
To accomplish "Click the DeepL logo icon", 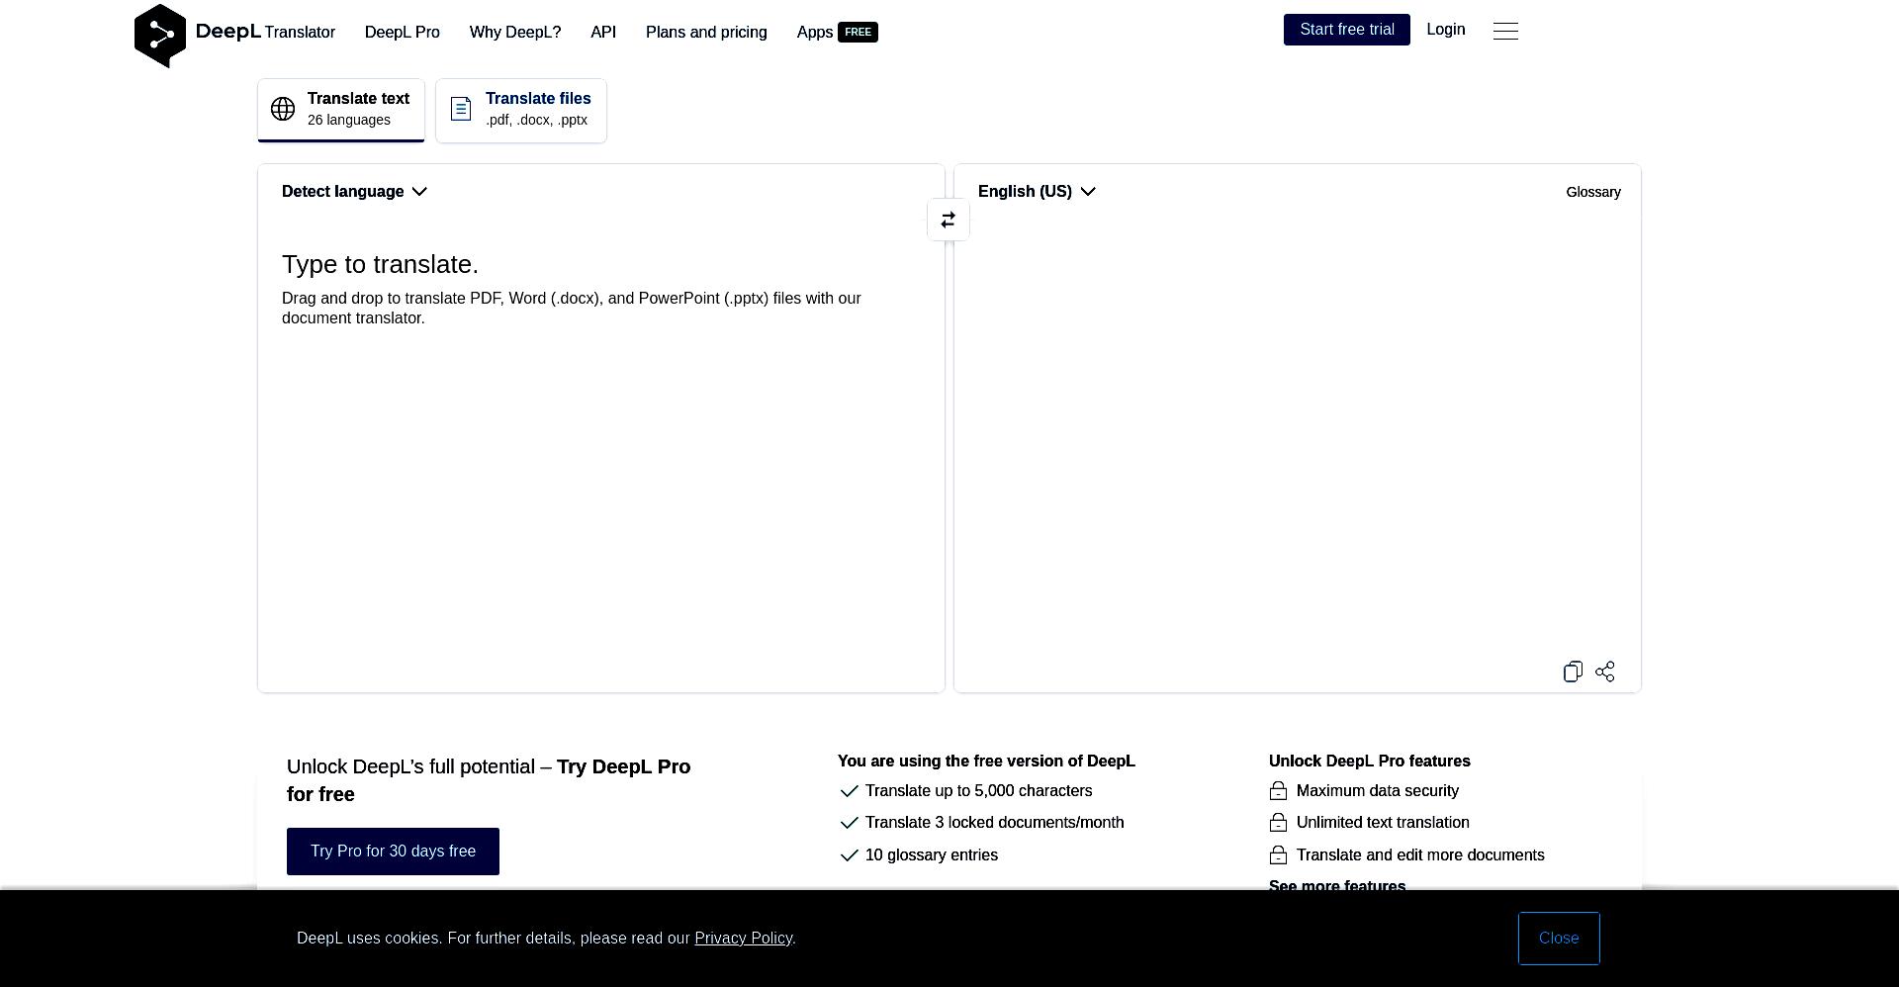I will tap(160, 36).
